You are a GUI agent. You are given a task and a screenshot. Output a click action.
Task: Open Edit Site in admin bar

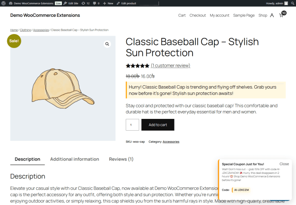coord(71,3)
